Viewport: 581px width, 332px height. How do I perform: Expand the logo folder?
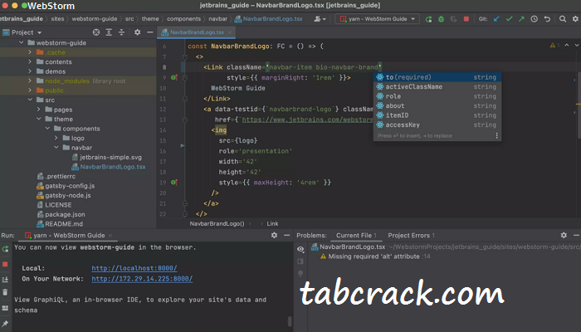56,138
